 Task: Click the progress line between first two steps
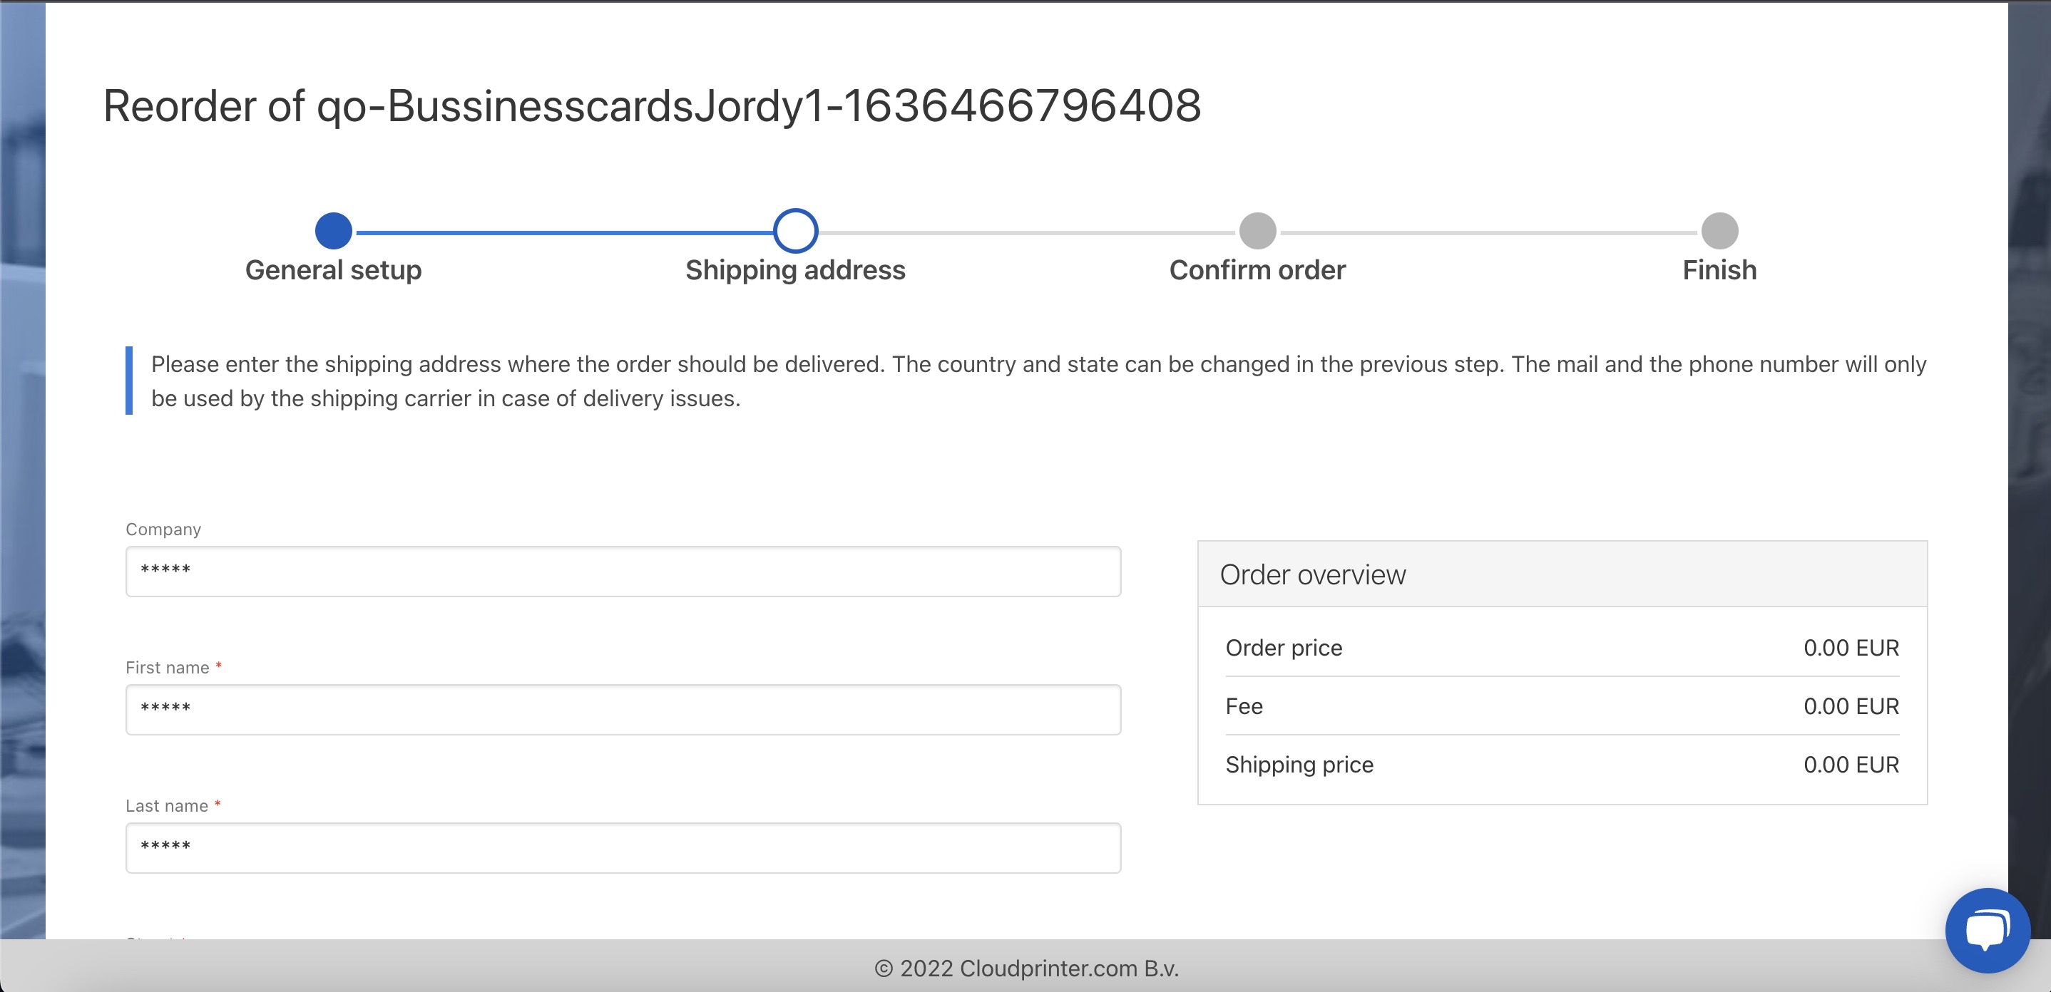pyautogui.click(x=563, y=232)
